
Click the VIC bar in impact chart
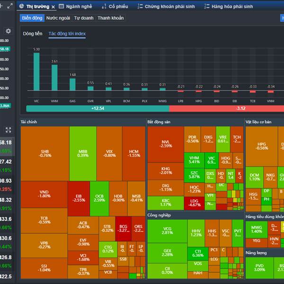click(x=36, y=71)
